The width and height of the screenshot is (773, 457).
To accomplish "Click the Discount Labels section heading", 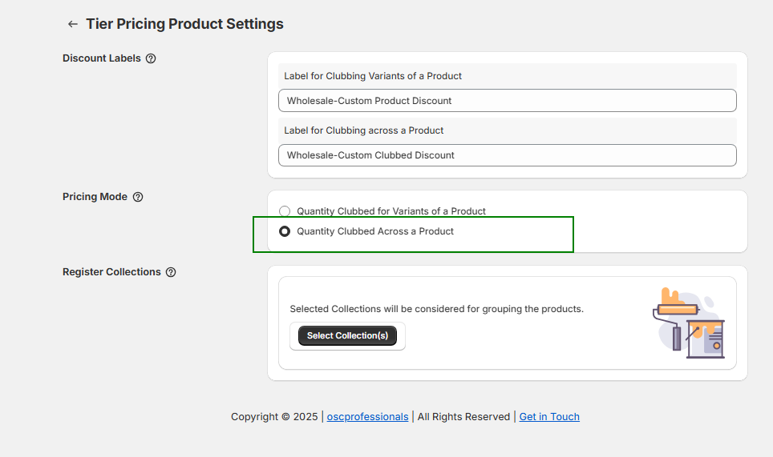I will pyautogui.click(x=102, y=58).
